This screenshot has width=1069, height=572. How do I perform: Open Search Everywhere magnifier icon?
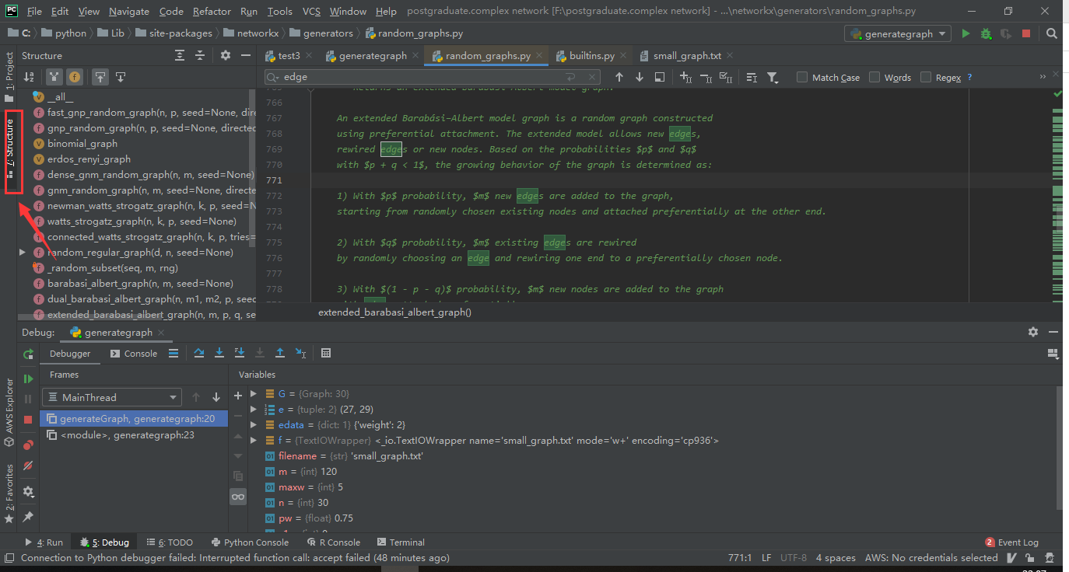[x=1052, y=34]
